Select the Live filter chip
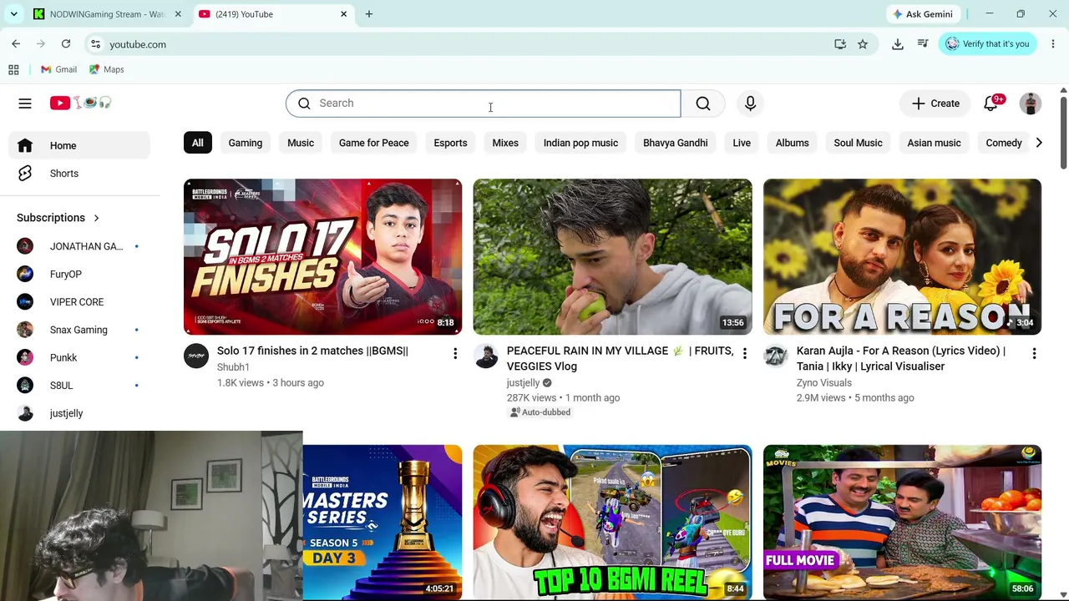The width and height of the screenshot is (1069, 601). (742, 143)
